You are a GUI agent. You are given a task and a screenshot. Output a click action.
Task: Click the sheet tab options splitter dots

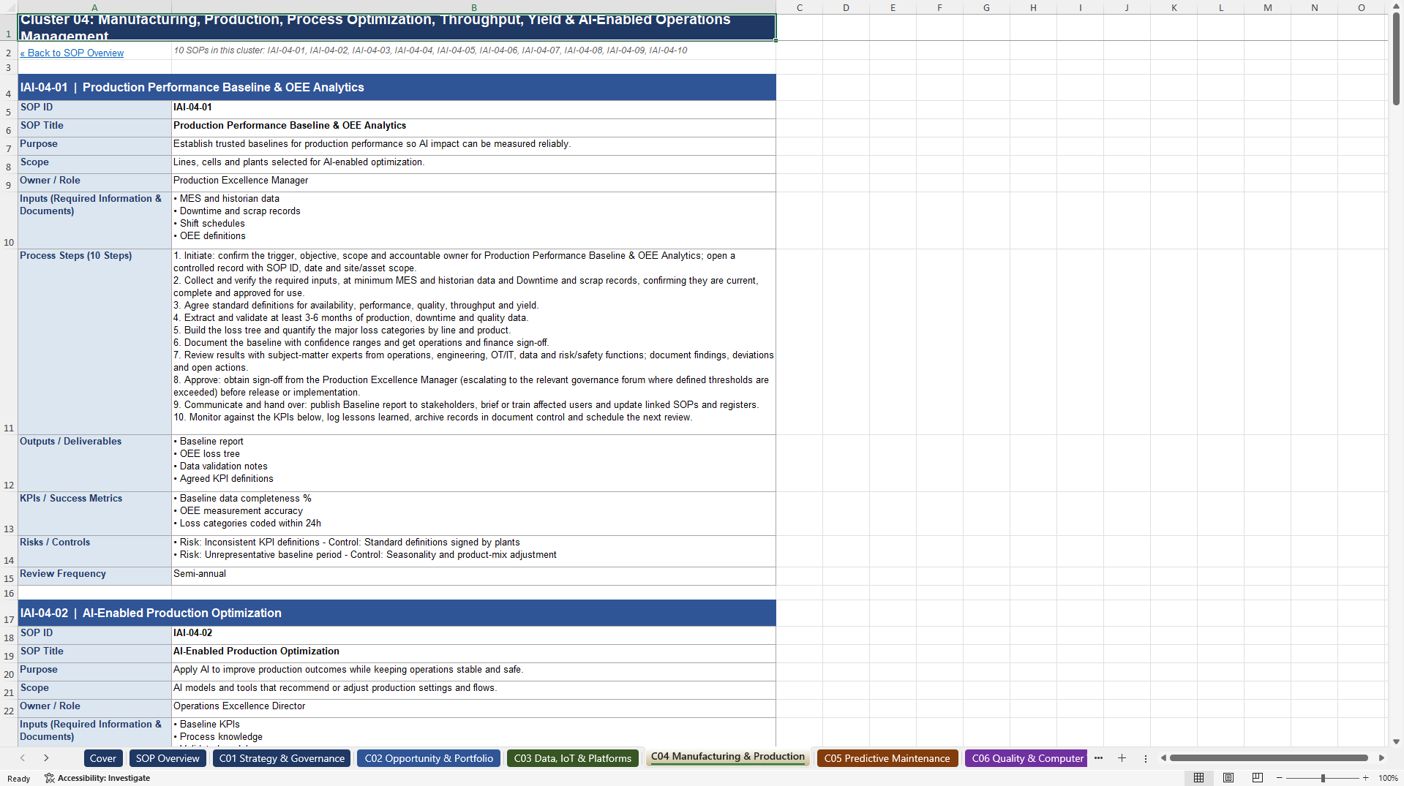click(1146, 758)
